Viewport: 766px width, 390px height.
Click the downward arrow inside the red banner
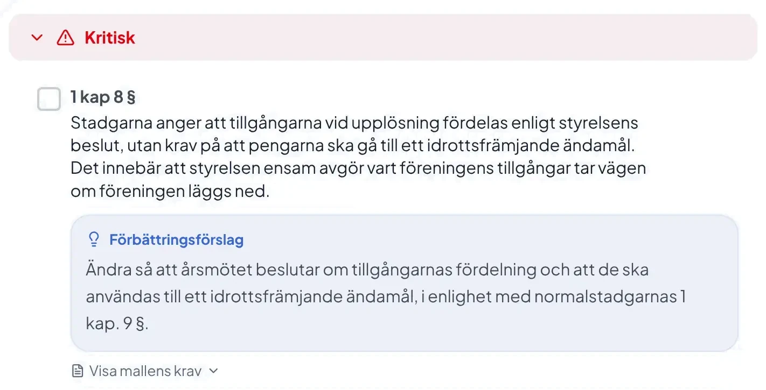click(x=37, y=37)
